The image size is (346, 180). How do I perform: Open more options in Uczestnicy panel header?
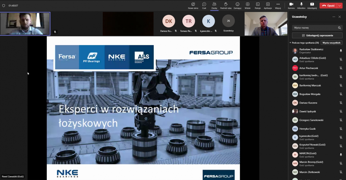[x=334, y=17]
